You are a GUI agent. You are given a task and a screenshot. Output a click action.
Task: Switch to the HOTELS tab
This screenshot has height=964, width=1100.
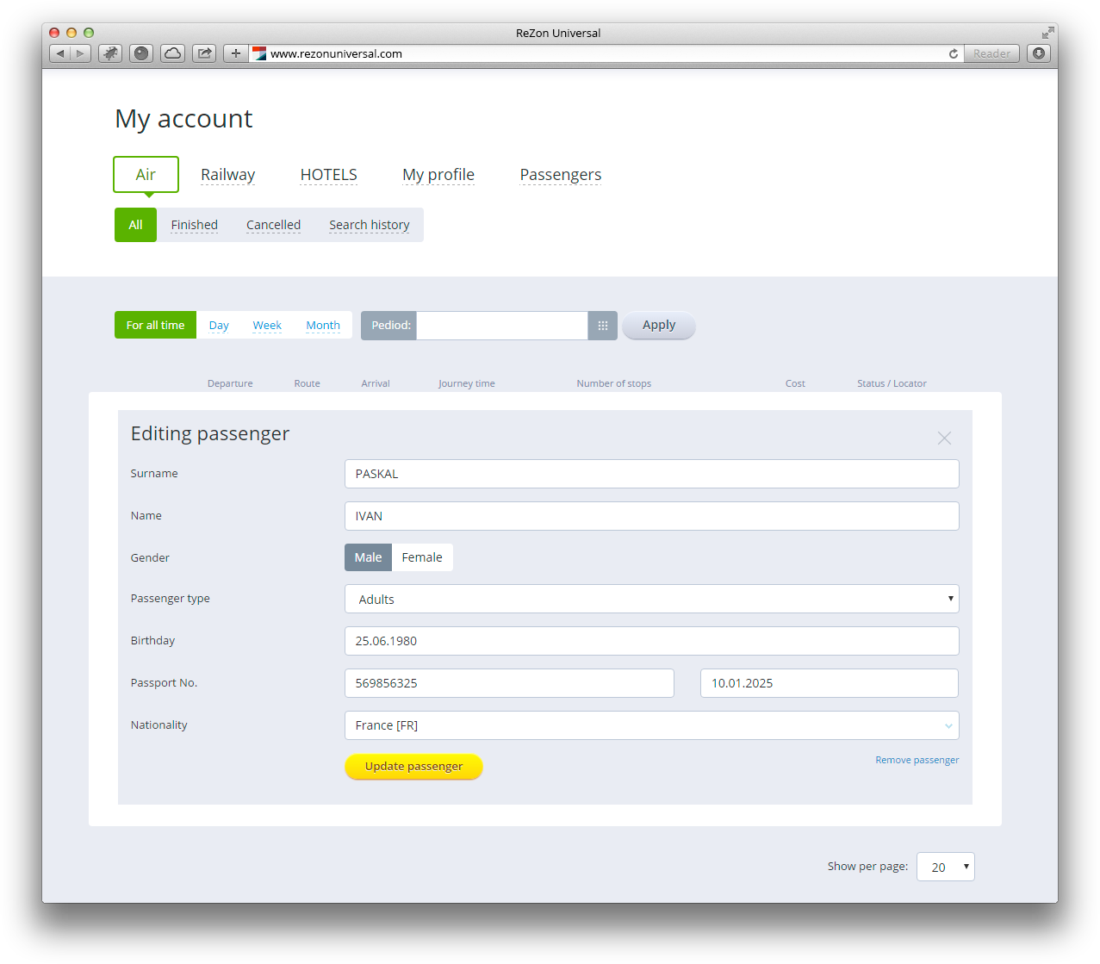point(328,175)
